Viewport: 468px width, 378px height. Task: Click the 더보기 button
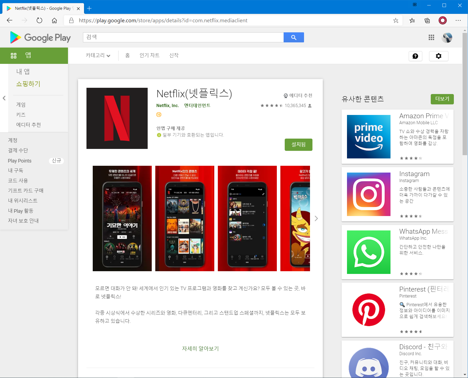tap(442, 99)
